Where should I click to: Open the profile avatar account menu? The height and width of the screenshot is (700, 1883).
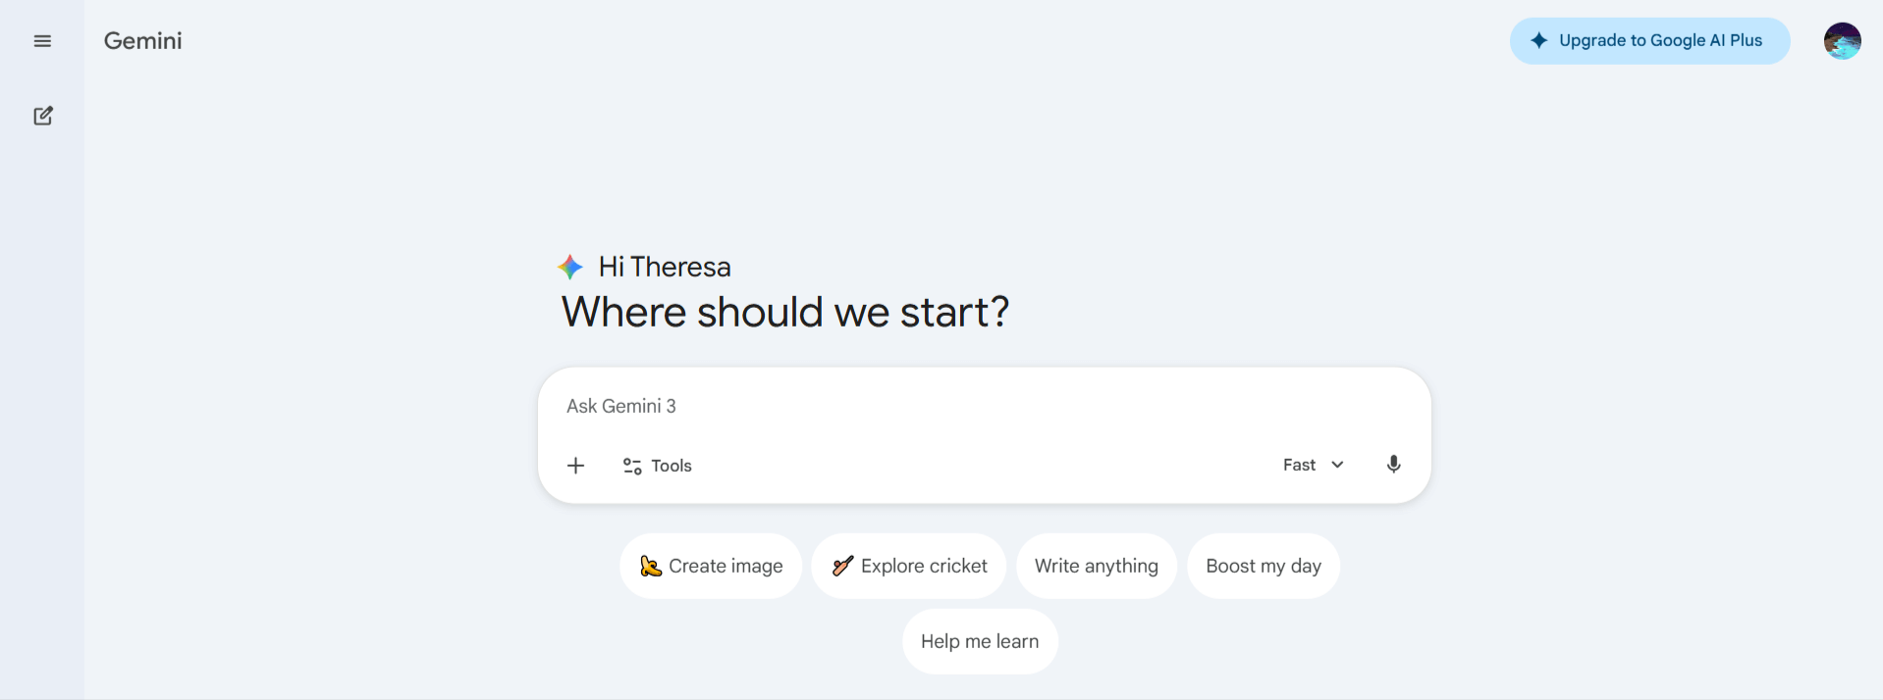(1842, 41)
